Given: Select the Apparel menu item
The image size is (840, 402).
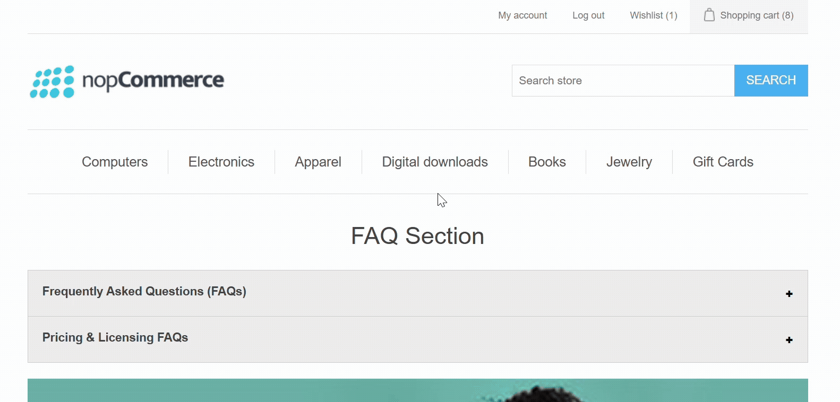Looking at the screenshot, I should [318, 162].
